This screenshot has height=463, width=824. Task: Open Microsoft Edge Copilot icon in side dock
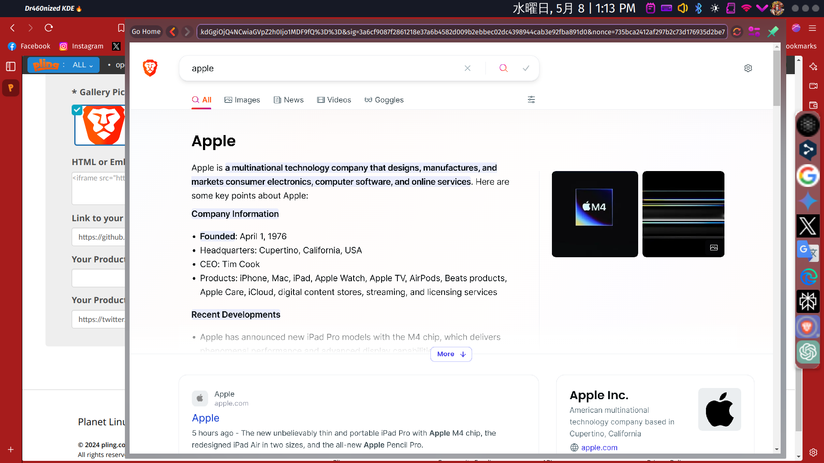click(808, 277)
